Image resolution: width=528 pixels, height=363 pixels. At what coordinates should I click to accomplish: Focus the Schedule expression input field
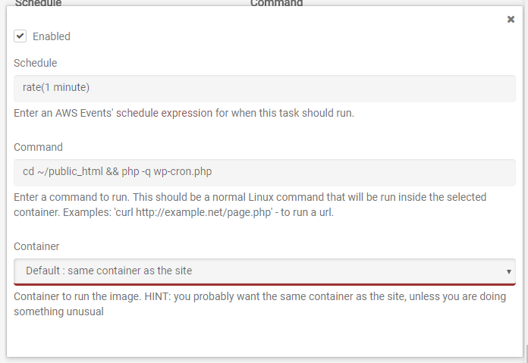click(x=264, y=87)
